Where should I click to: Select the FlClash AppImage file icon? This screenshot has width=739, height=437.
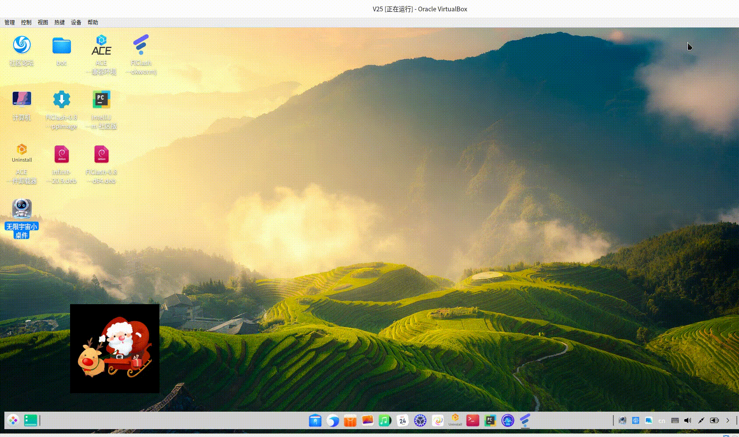pyautogui.click(x=61, y=99)
